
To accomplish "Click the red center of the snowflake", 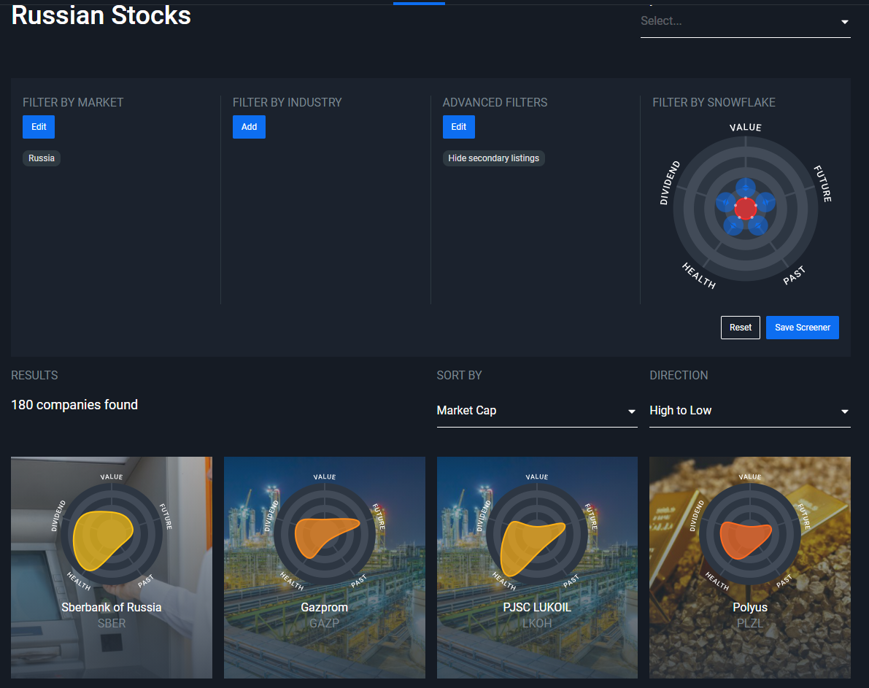I will click(x=746, y=209).
